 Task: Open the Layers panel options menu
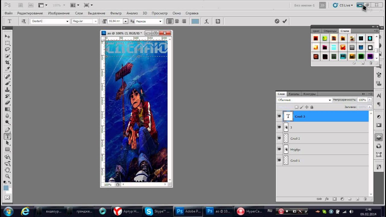[x=371, y=94]
